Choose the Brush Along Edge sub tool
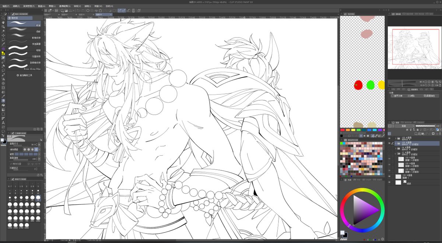This screenshot has height=243, width=442. point(25,66)
